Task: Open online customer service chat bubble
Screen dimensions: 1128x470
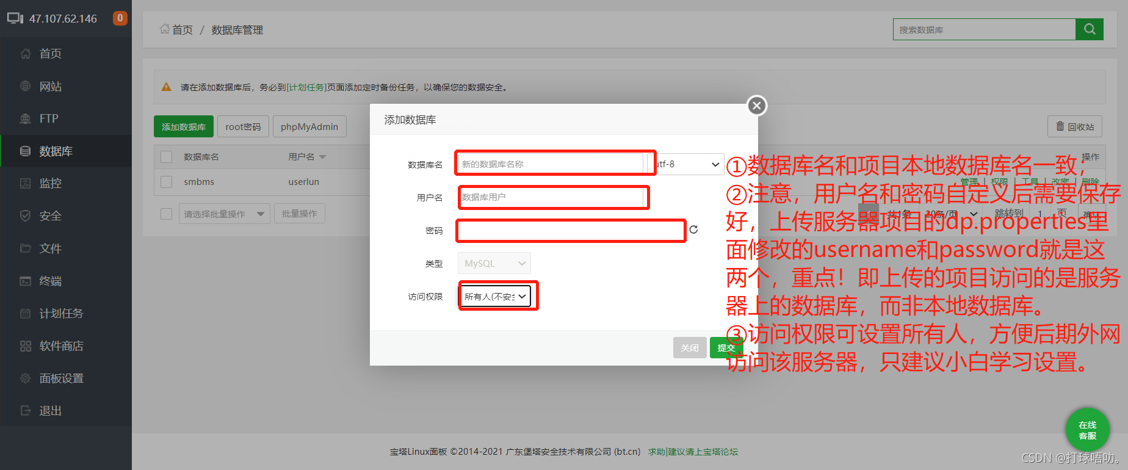Action: (x=1087, y=430)
